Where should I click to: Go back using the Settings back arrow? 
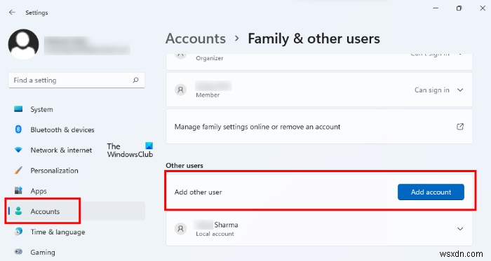click(x=12, y=13)
